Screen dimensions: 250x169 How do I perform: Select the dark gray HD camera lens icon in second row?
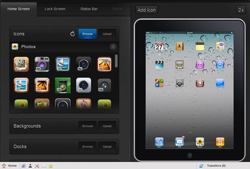(x=104, y=85)
